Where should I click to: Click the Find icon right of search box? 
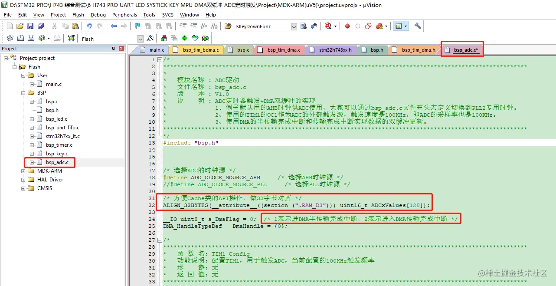(304, 26)
